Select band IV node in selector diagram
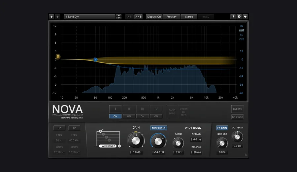The height and width of the screenshot is (172, 297). 109,140
